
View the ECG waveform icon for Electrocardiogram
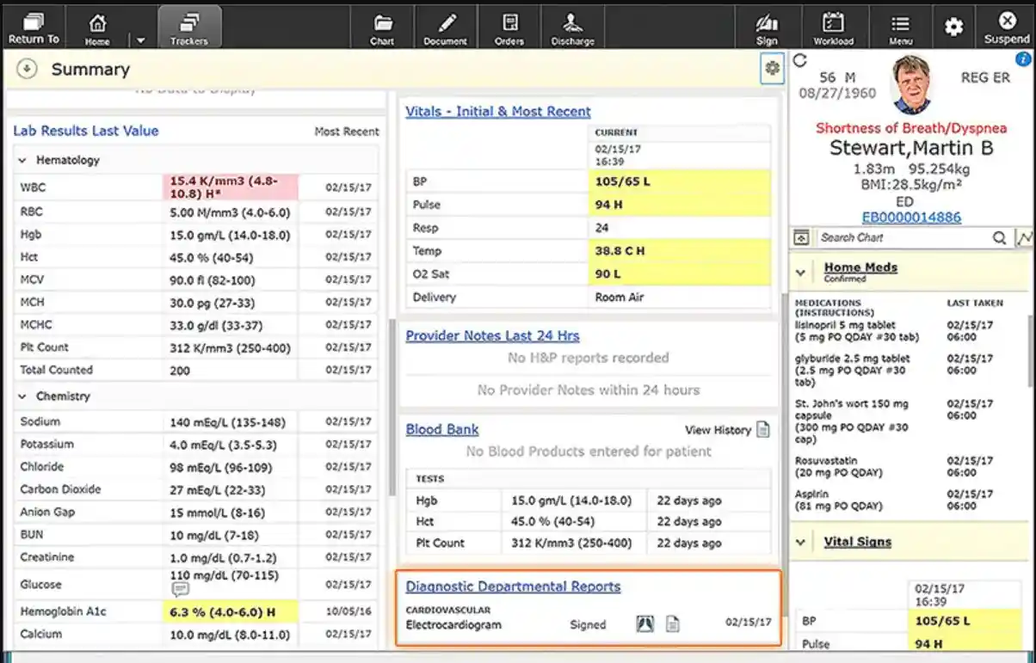(x=644, y=623)
